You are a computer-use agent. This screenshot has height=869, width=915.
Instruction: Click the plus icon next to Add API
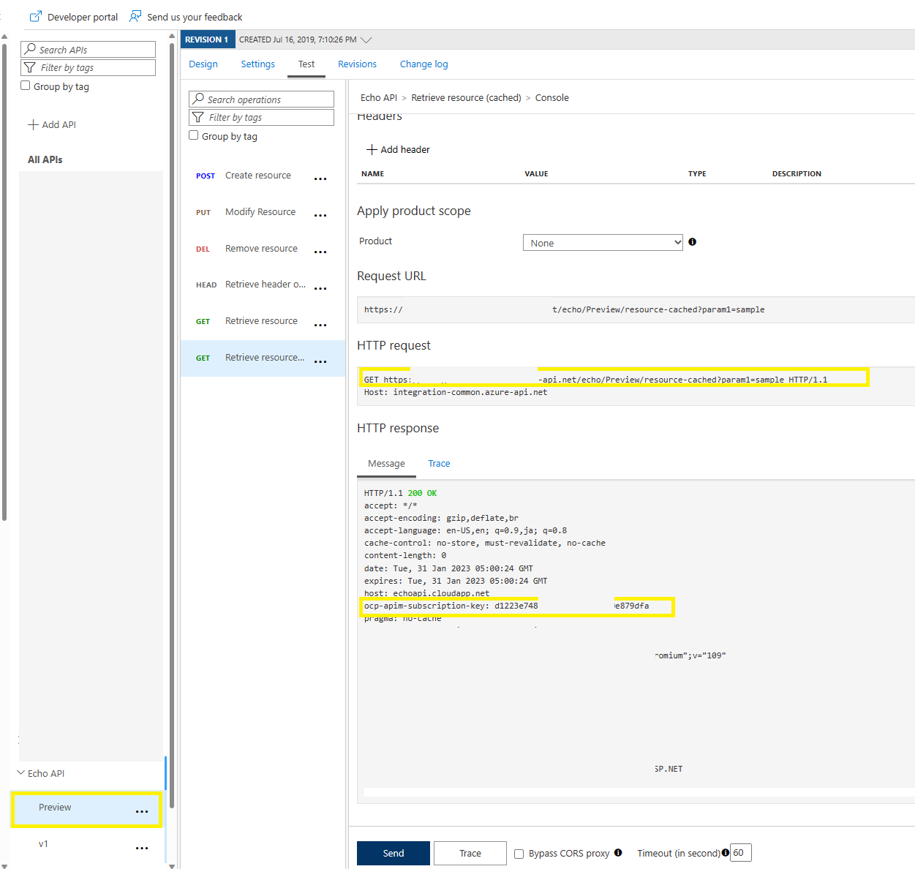(x=33, y=124)
